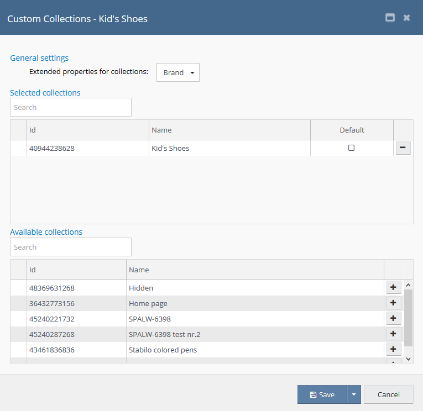The height and width of the screenshot is (411, 423).
Task: Sort available collections by Name header
Action: (x=254, y=270)
